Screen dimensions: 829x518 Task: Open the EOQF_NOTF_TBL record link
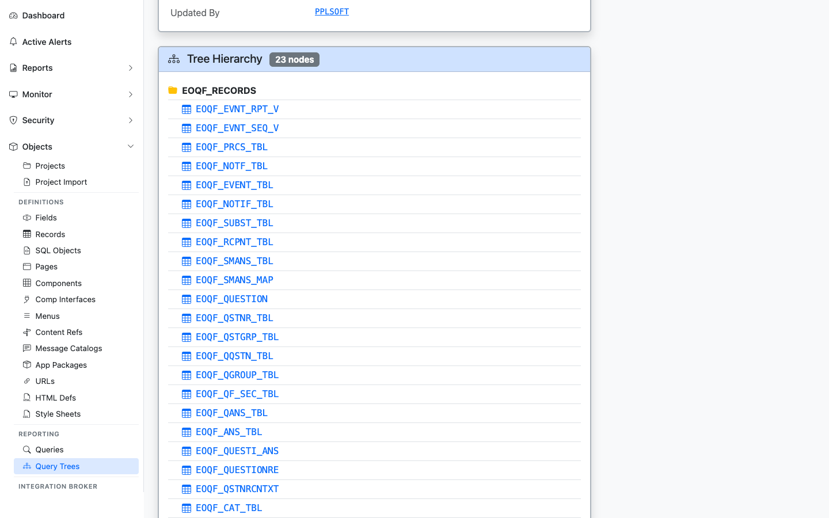[x=231, y=166]
